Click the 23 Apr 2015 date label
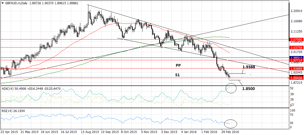Screen dimensions: 304x135 coord(9,131)
